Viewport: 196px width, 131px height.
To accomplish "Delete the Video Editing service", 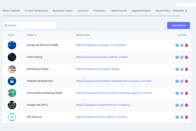I will [x=187, y=57].
